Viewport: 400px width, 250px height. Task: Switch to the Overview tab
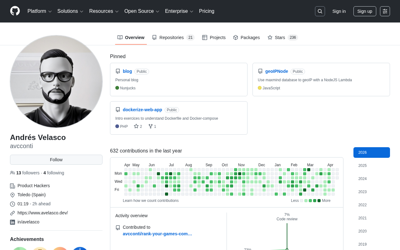(131, 37)
